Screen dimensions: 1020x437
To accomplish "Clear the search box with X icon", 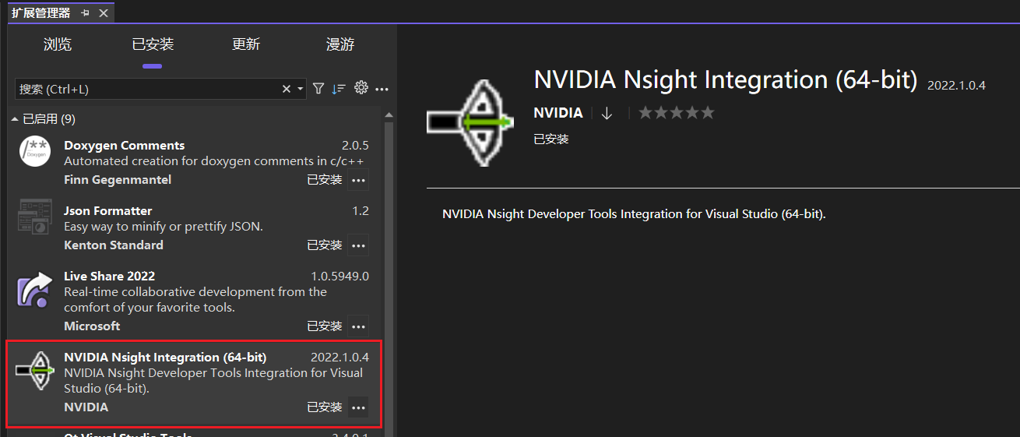I will [x=287, y=90].
